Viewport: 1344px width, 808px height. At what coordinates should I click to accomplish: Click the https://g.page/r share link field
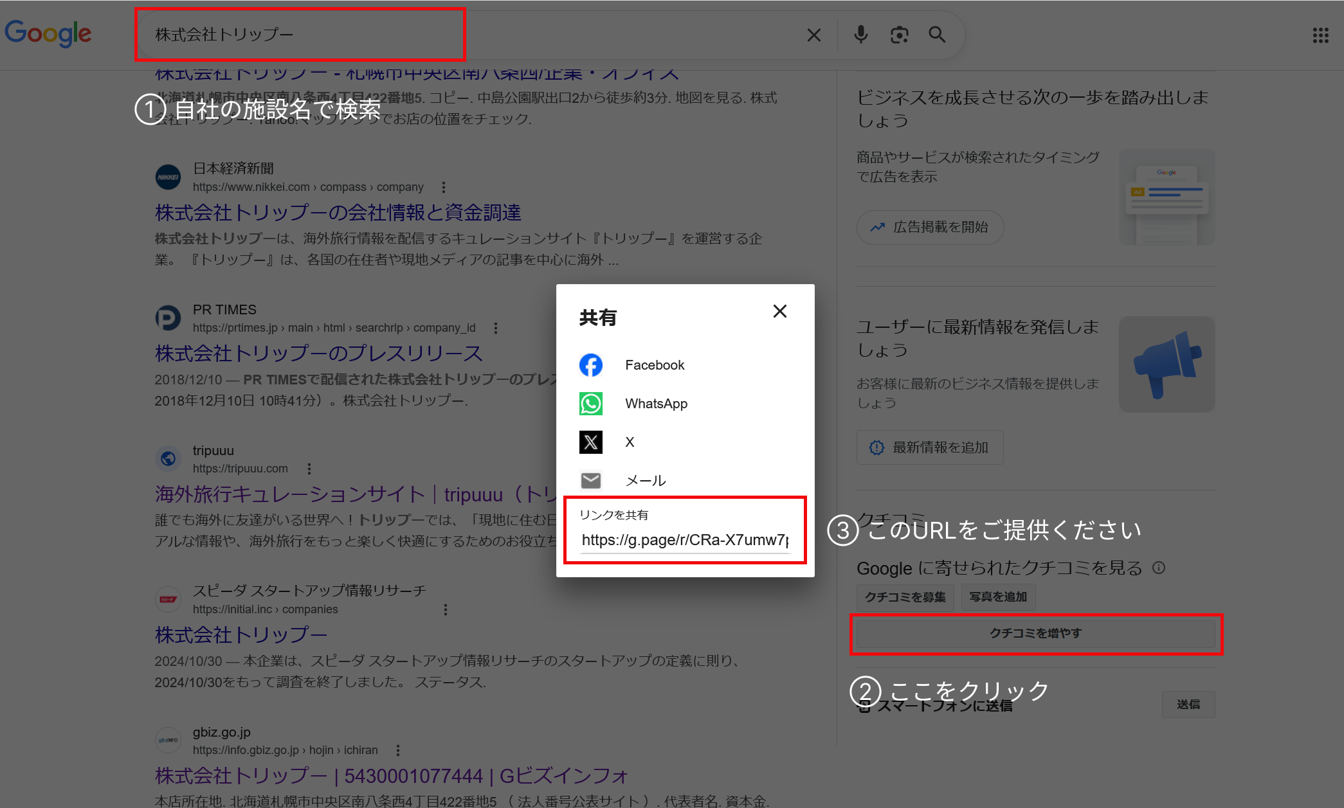[x=685, y=540]
